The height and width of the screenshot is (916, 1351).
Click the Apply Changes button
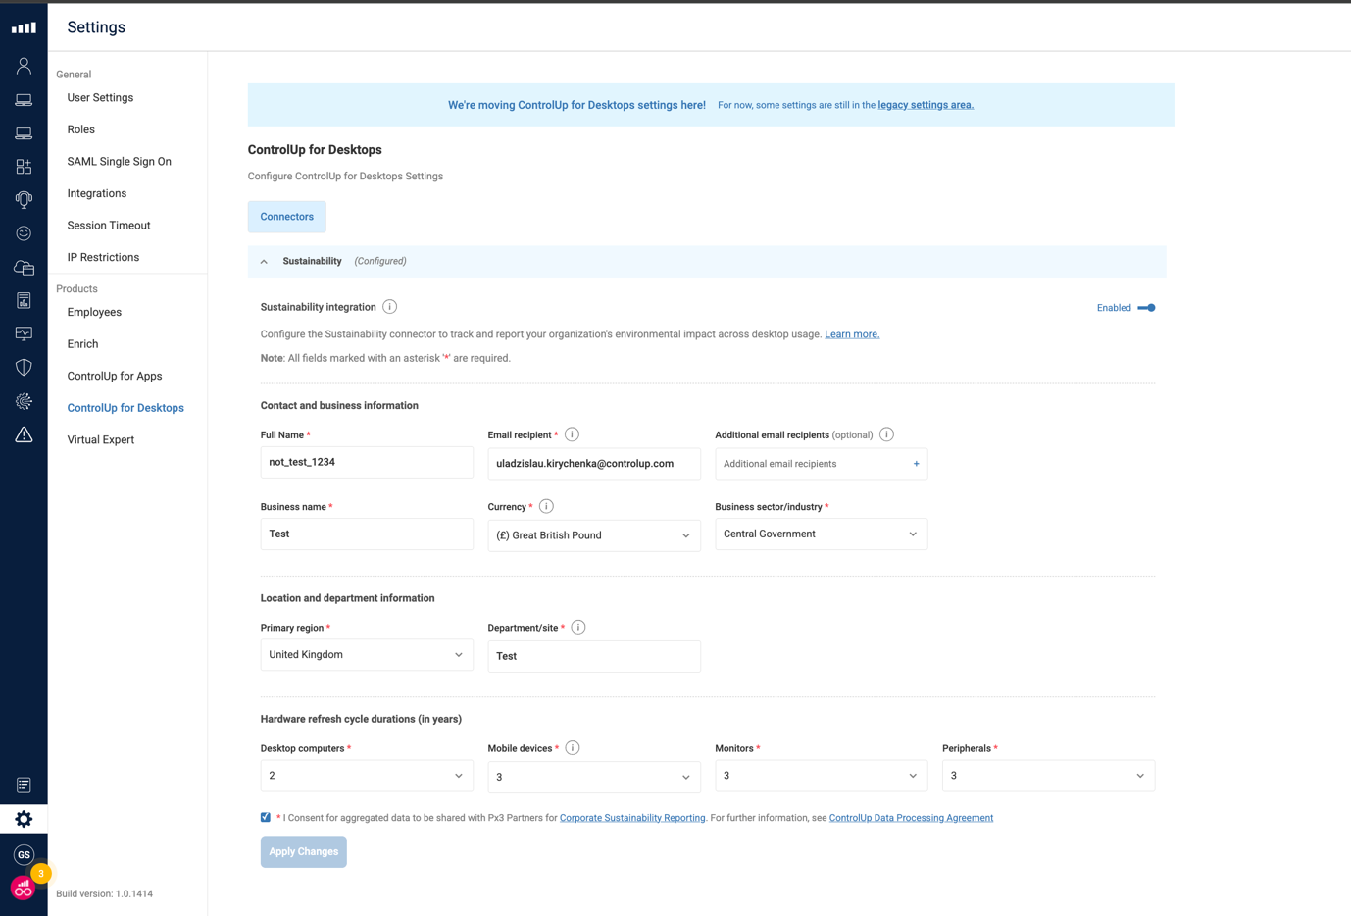point(303,851)
